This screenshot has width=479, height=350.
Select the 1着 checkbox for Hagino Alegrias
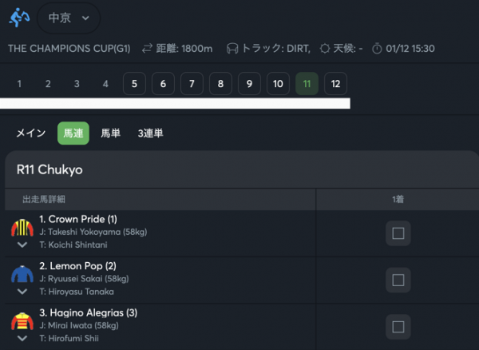point(398,327)
